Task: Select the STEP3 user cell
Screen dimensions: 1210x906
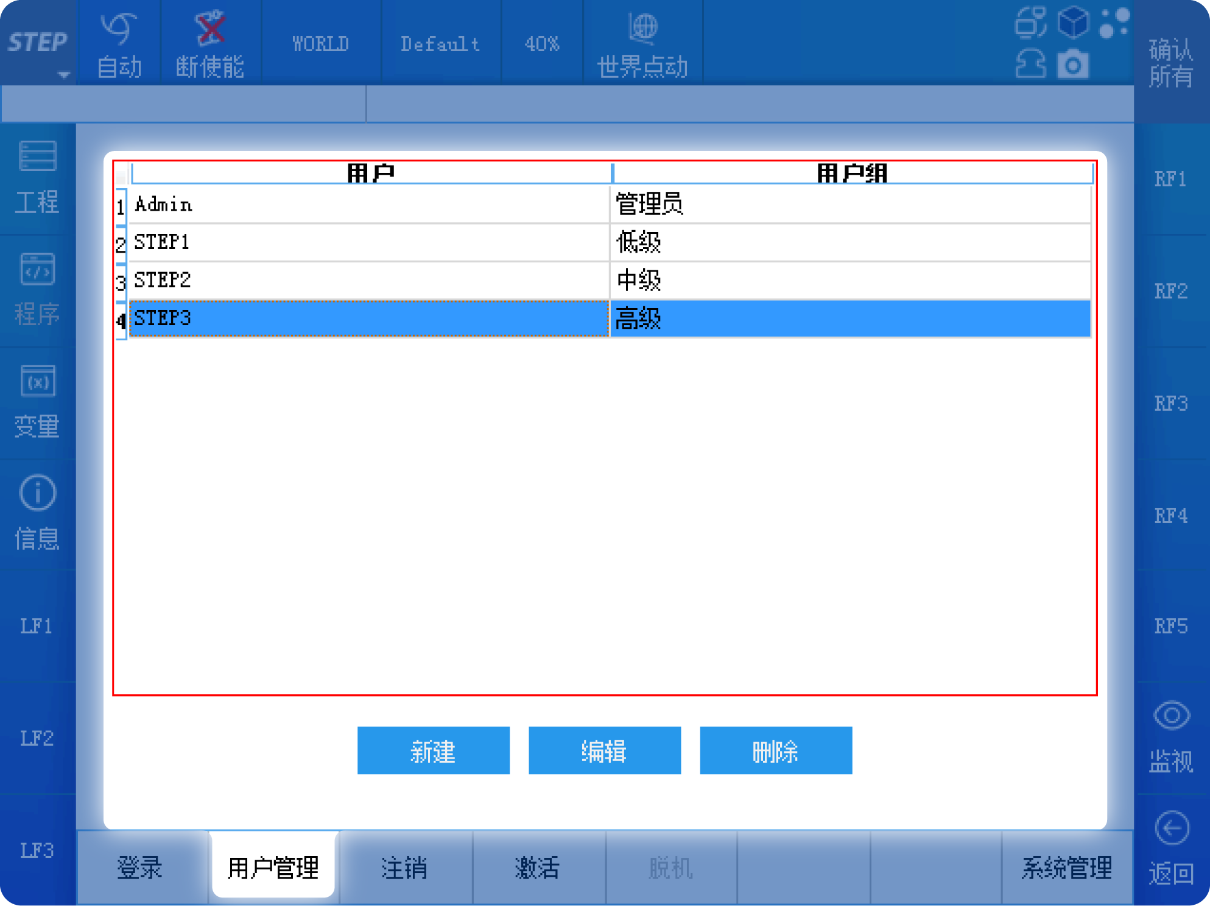Action: (369, 318)
